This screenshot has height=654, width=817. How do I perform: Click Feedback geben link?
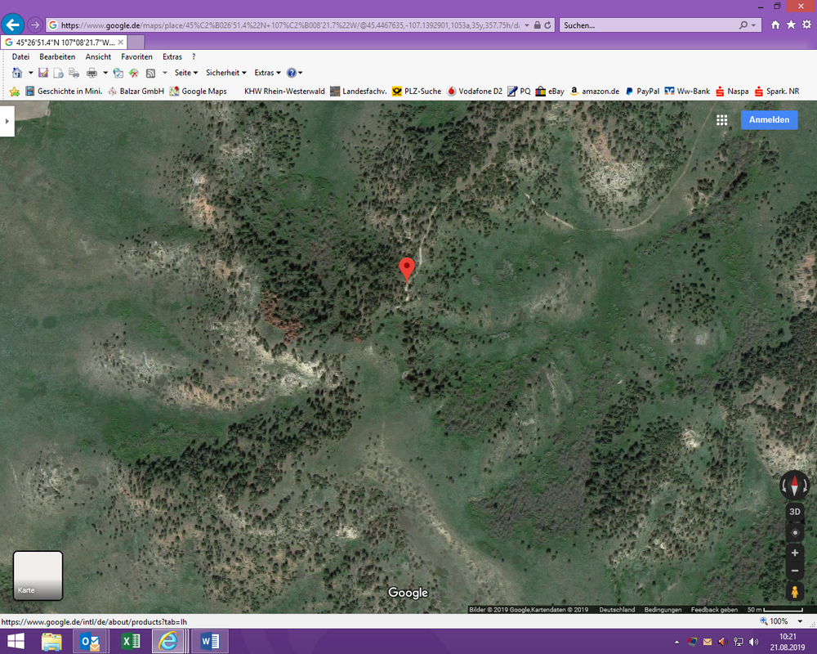[714, 610]
